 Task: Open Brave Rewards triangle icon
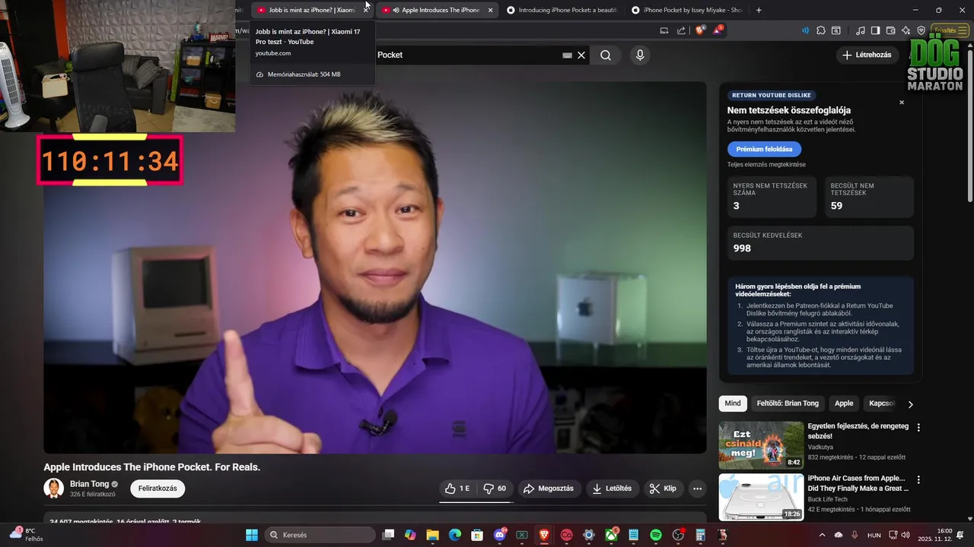click(718, 30)
